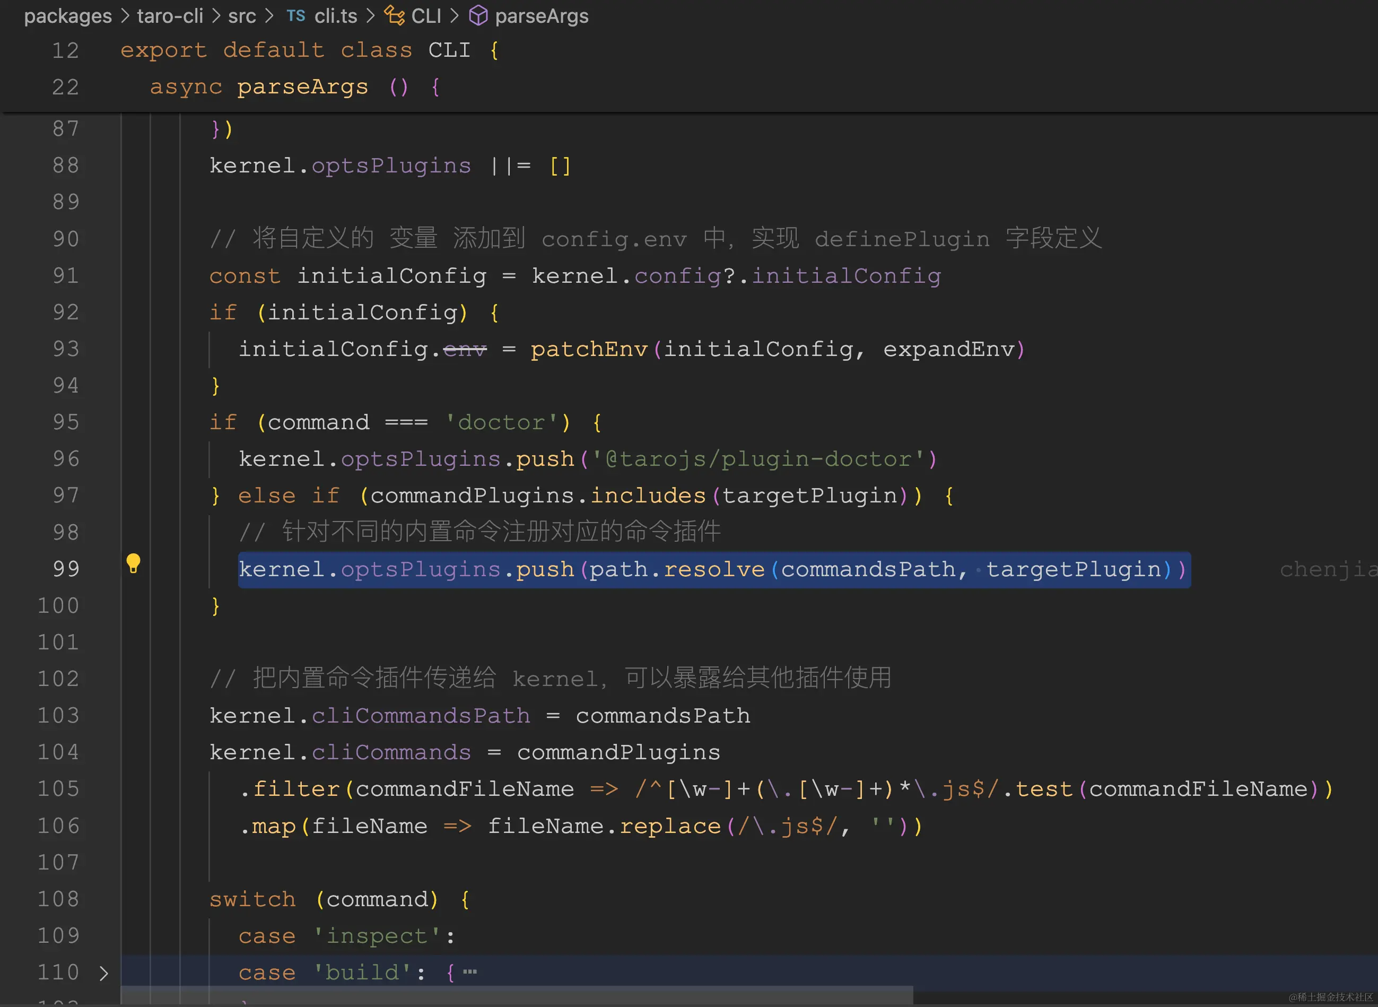
Task: Click the TS file icon in breadcrumb
Action: point(295,16)
